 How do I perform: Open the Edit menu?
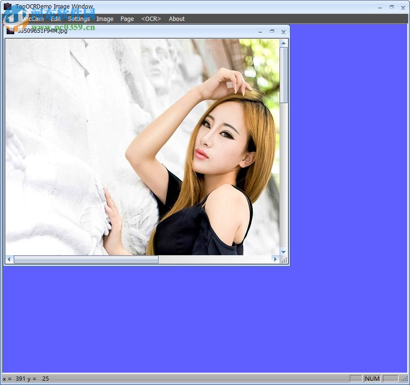pyautogui.click(x=56, y=19)
